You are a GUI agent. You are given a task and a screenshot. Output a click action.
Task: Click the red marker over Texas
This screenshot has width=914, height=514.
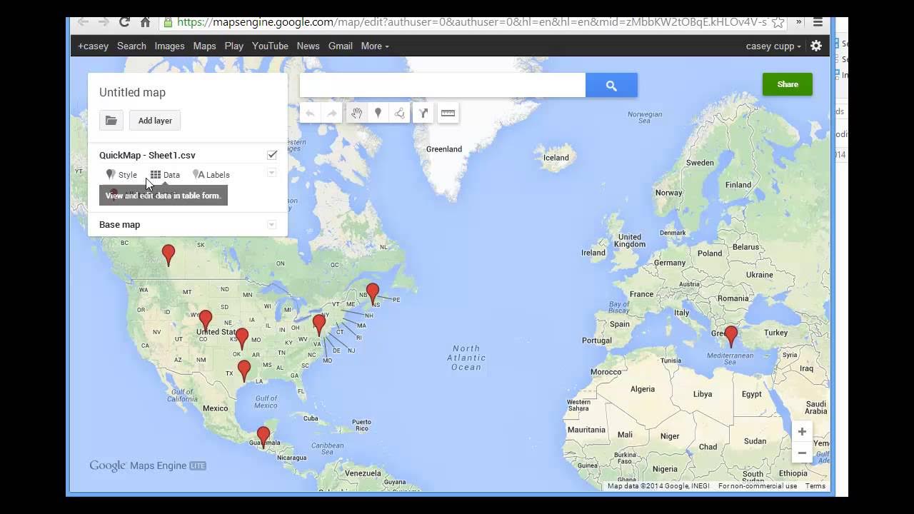click(x=244, y=371)
